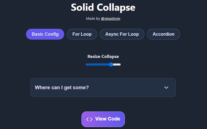Select the Basic Config tab

[x=45, y=34]
